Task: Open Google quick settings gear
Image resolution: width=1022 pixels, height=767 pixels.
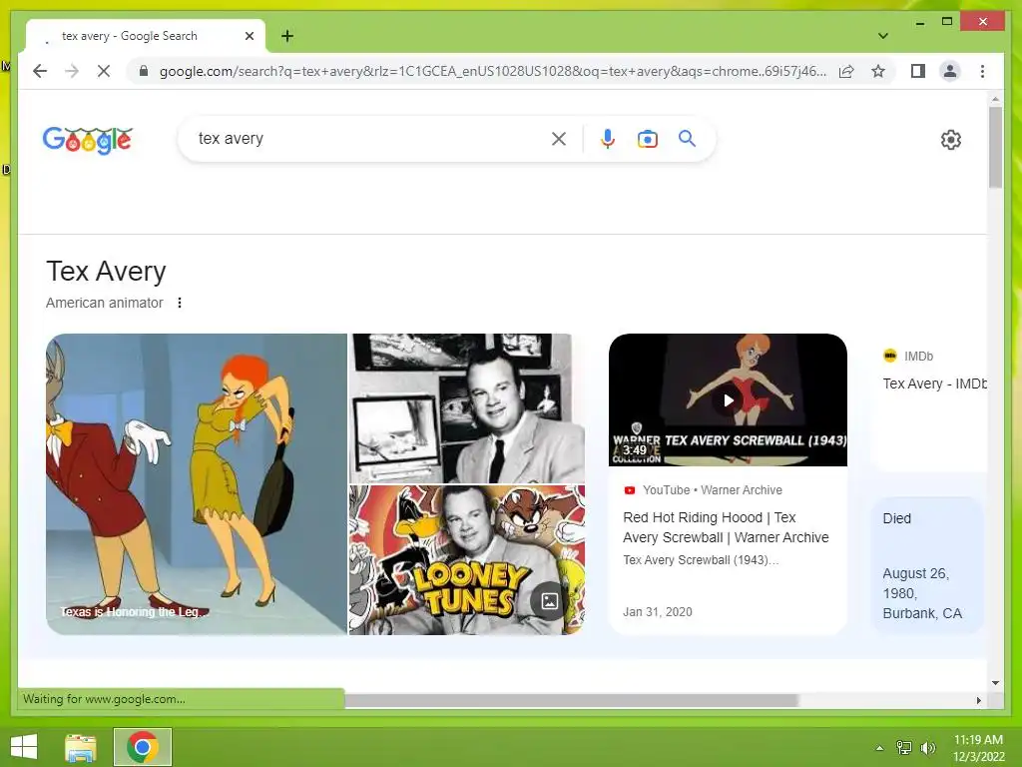Action: tap(951, 140)
